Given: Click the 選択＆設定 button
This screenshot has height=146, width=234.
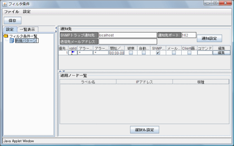Looking at the screenshot, I should coord(144,130).
